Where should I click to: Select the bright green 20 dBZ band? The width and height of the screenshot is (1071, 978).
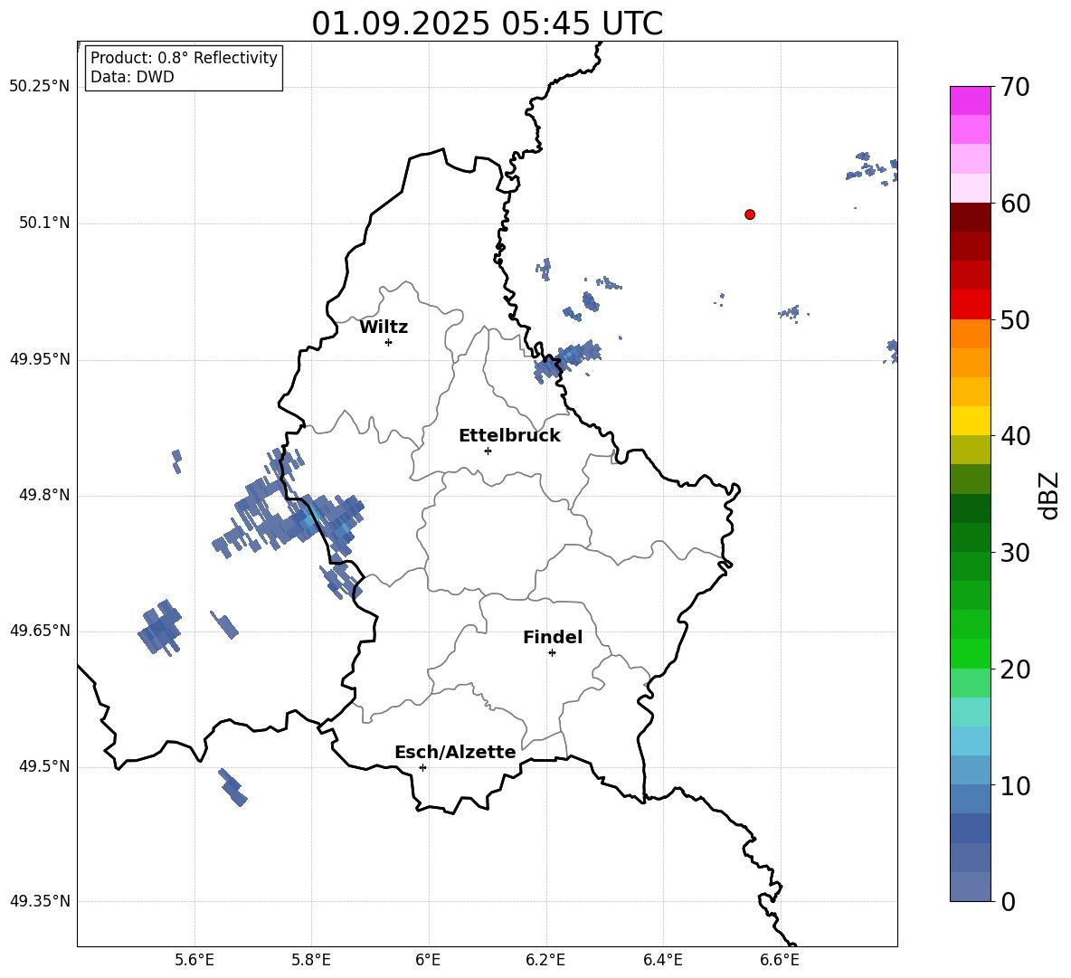(x=971, y=653)
